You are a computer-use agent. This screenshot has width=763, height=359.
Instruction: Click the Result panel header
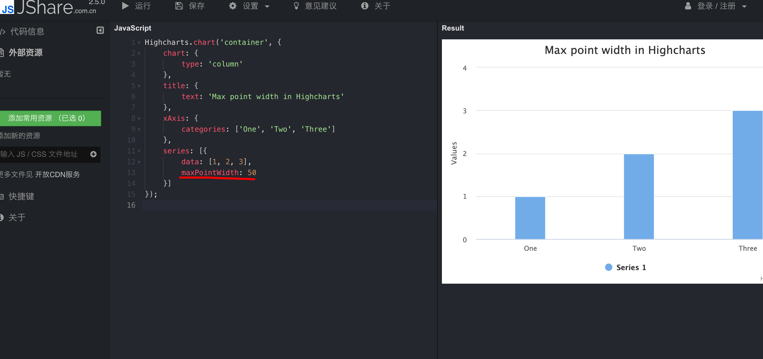(453, 28)
